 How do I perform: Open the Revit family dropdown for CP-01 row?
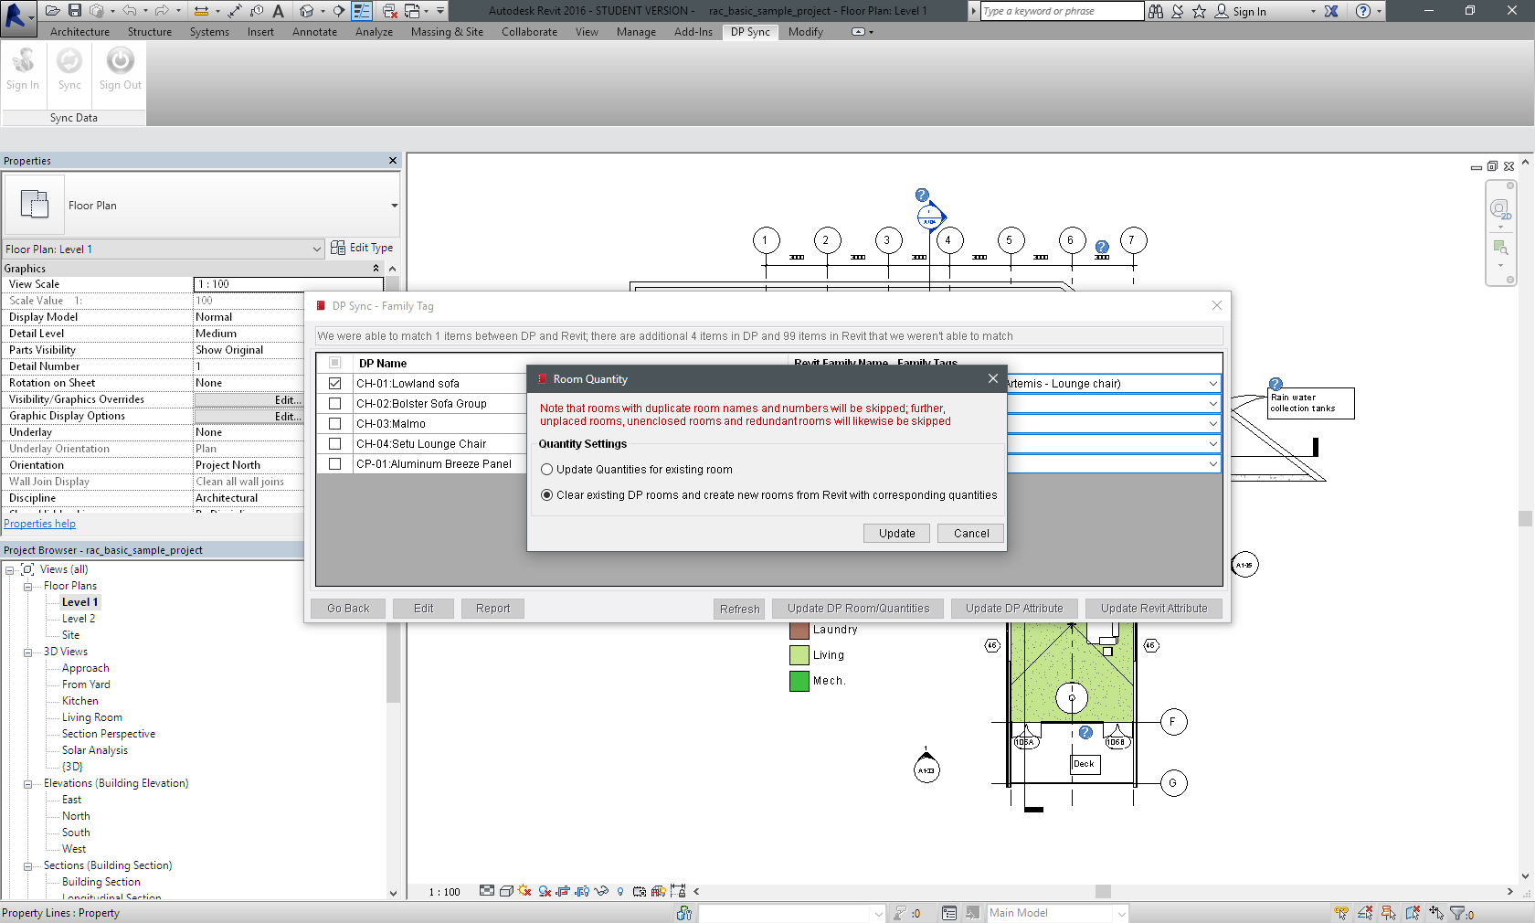(x=1212, y=464)
